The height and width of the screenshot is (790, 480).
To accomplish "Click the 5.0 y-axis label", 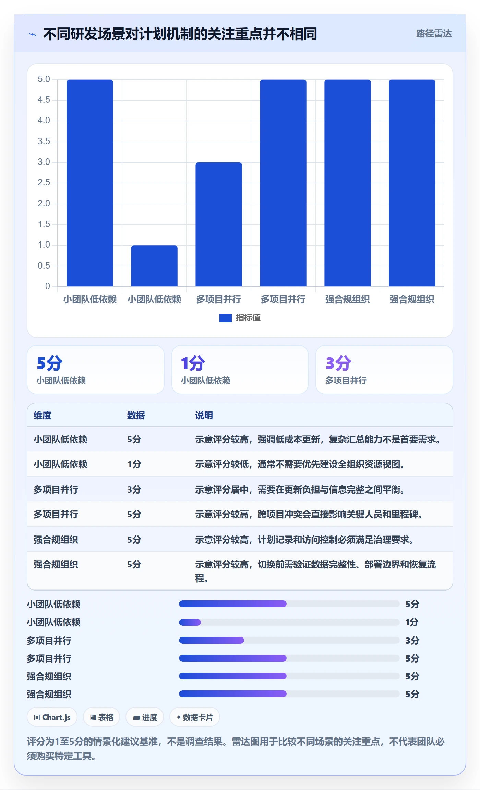I will click(44, 79).
